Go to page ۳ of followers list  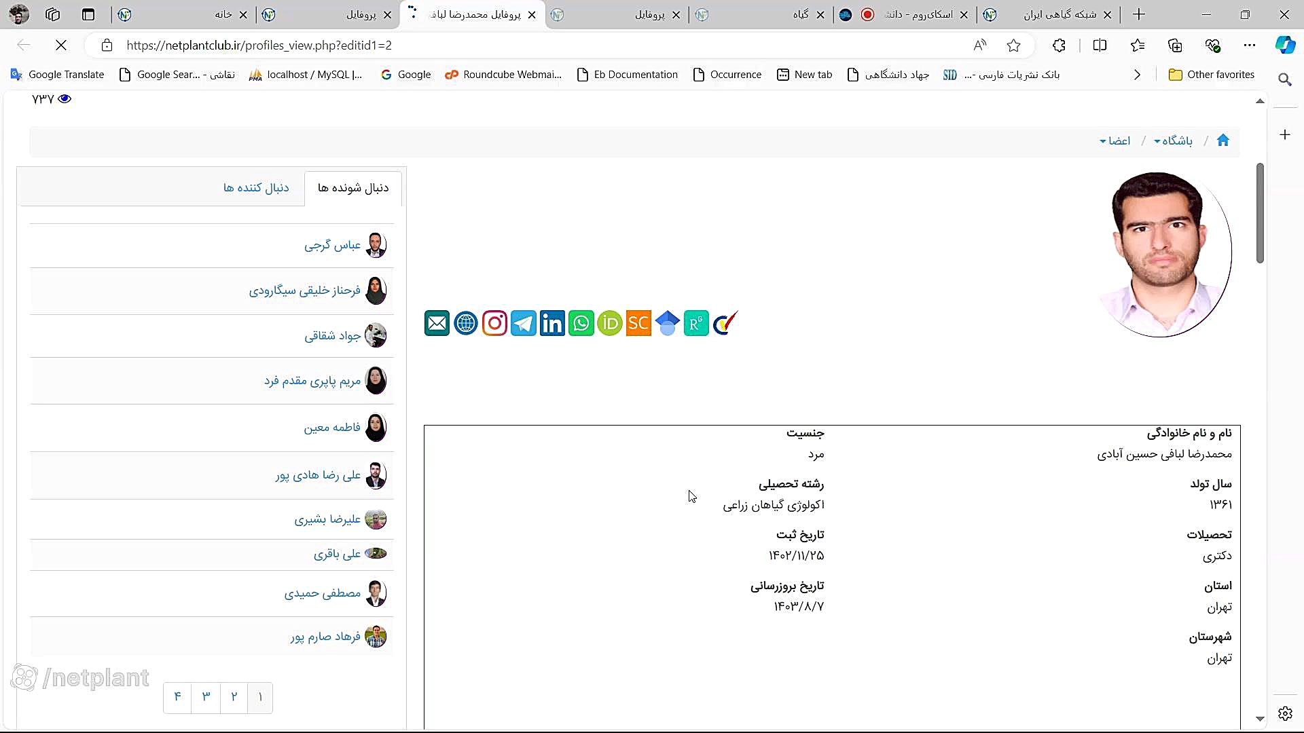(x=206, y=697)
